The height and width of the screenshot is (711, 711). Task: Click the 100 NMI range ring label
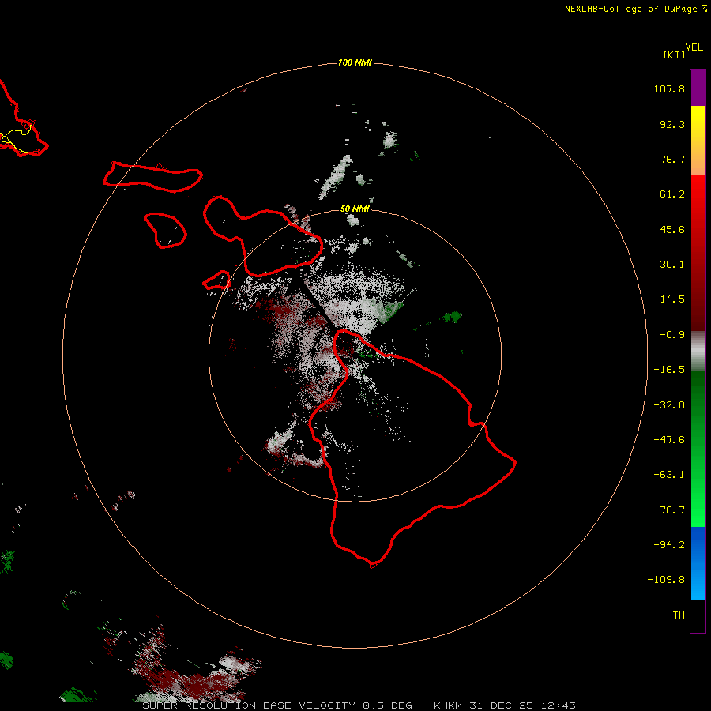coord(355,62)
